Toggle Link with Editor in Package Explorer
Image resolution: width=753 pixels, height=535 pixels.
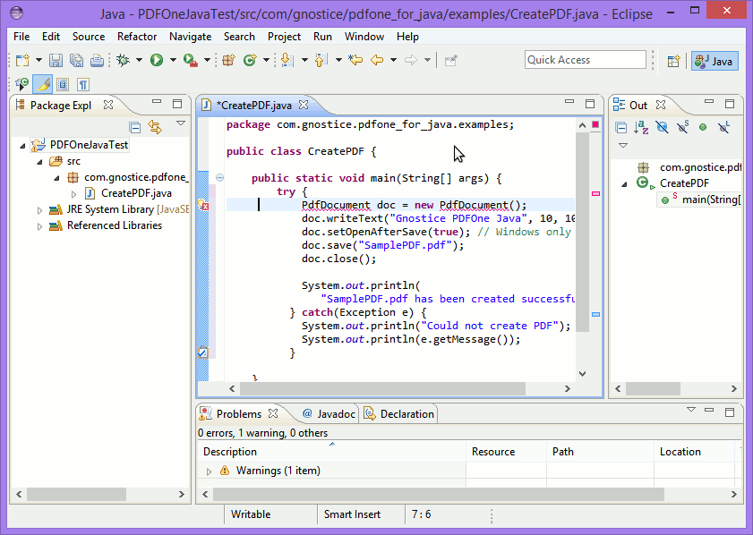(x=155, y=127)
